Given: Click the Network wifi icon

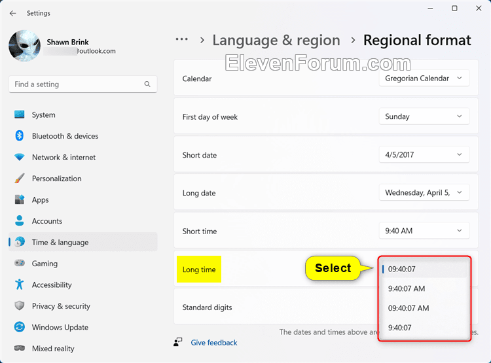Looking at the screenshot, I should (20, 157).
